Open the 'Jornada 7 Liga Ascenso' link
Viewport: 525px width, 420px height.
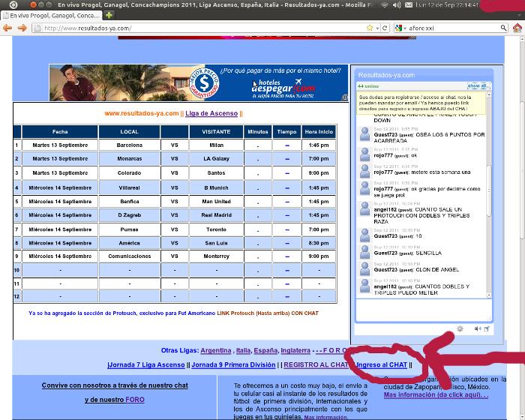pyautogui.click(x=147, y=365)
